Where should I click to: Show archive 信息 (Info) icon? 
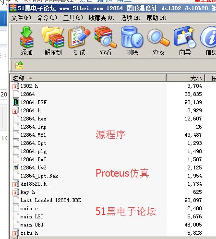pyautogui.click(x=209, y=41)
